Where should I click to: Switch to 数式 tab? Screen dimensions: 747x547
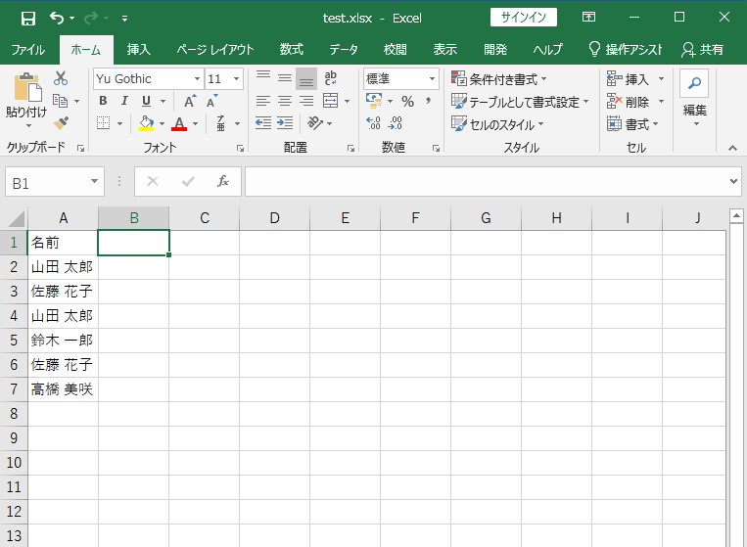coord(292,50)
